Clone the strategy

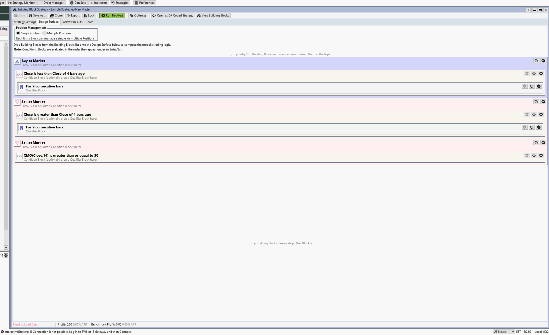point(56,15)
